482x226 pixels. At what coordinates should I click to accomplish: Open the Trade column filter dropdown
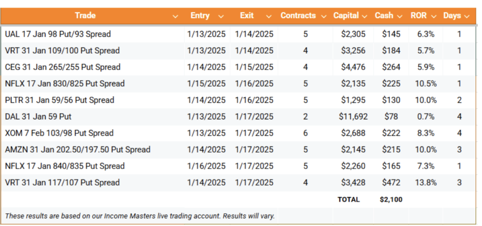(x=175, y=16)
